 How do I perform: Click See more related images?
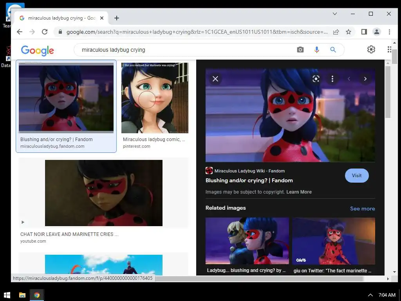point(362,209)
